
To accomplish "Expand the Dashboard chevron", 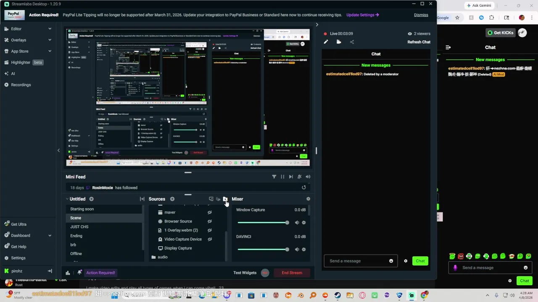I will pyautogui.click(x=50, y=235).
